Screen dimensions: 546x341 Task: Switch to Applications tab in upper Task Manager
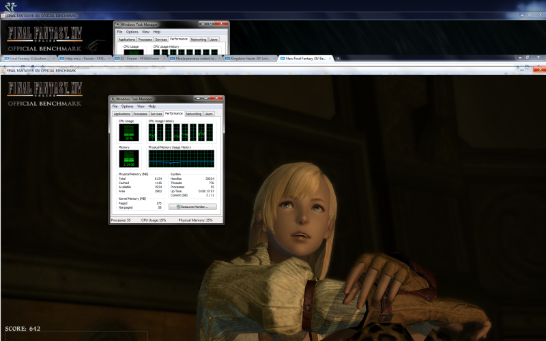click(x=127, y=40)
